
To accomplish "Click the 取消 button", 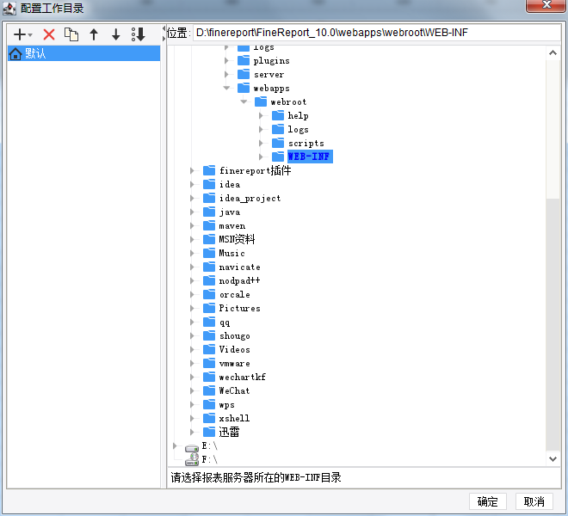I will click(534, 501).
